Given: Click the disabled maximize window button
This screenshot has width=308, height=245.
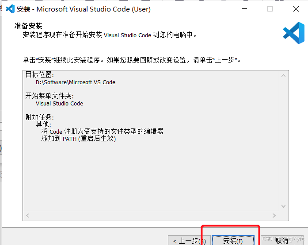Looking at the screenshot, I should tap(270, 9).
